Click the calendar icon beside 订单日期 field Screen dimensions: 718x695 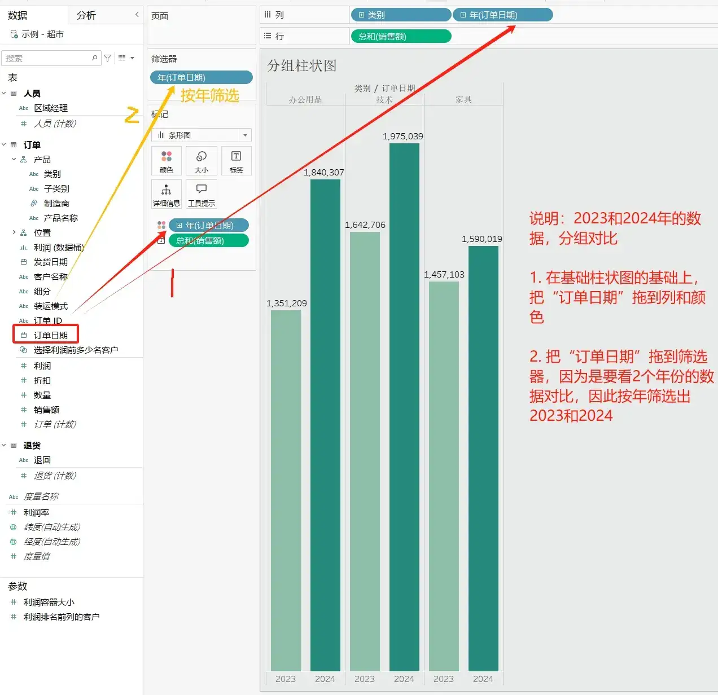23,335
